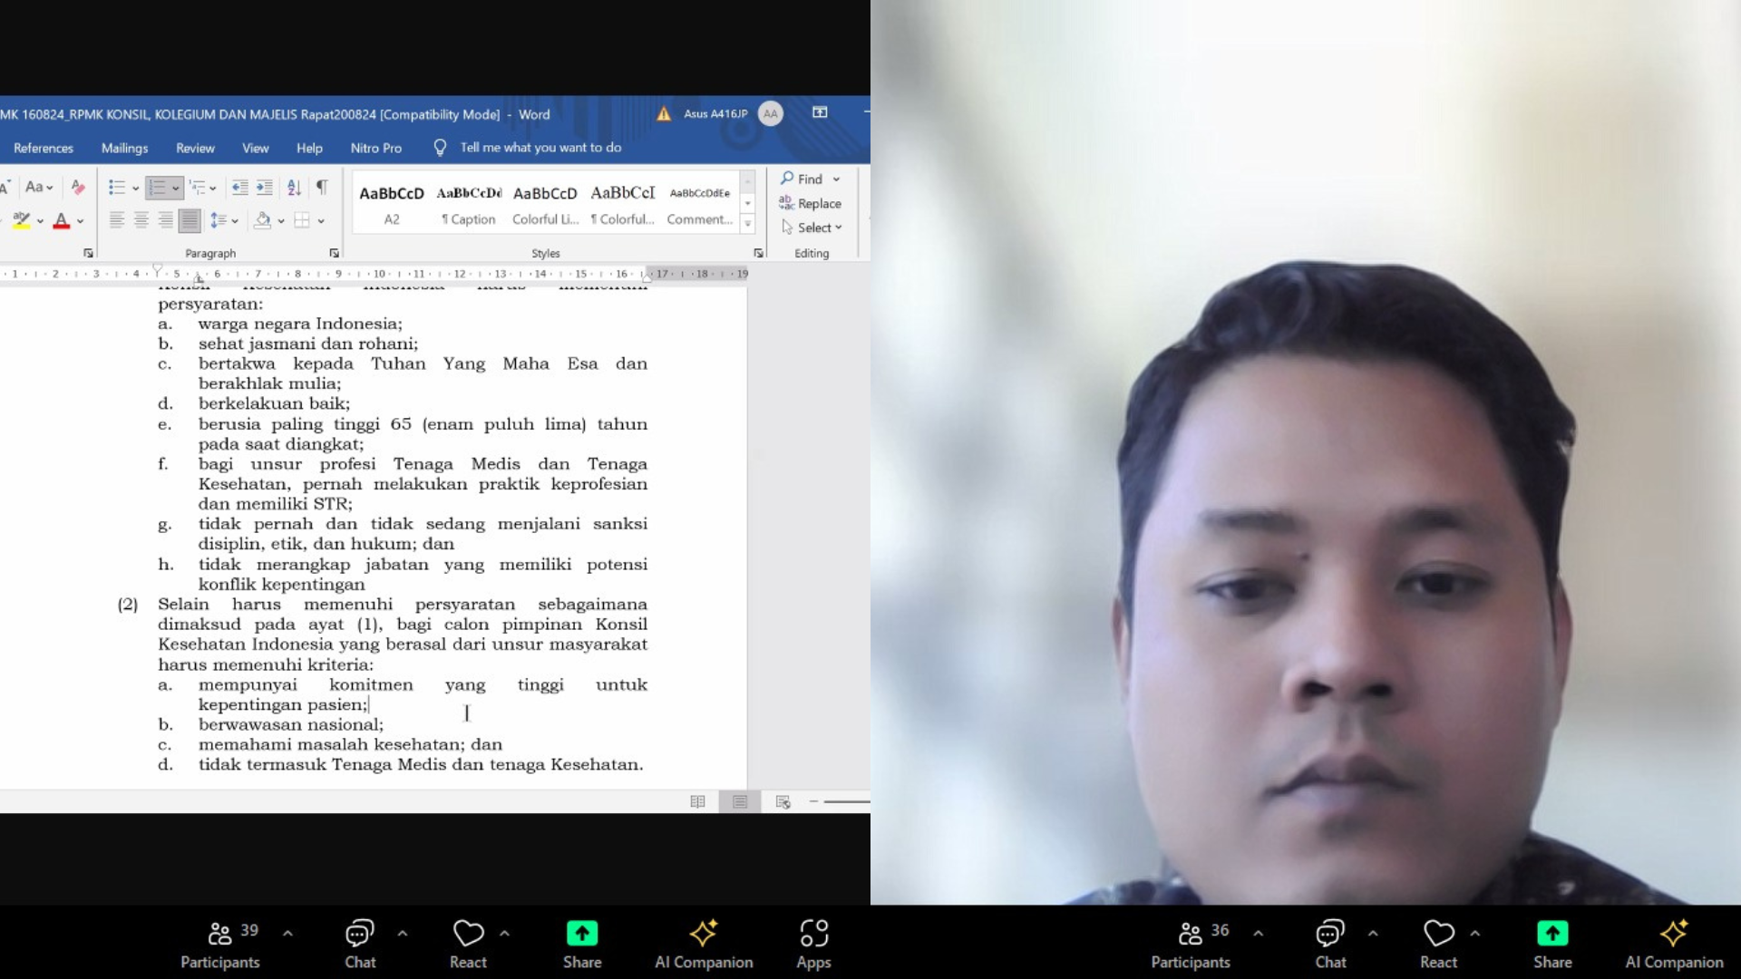
Task: Open Participants panel showing 39
Action: tap(220, 944)
